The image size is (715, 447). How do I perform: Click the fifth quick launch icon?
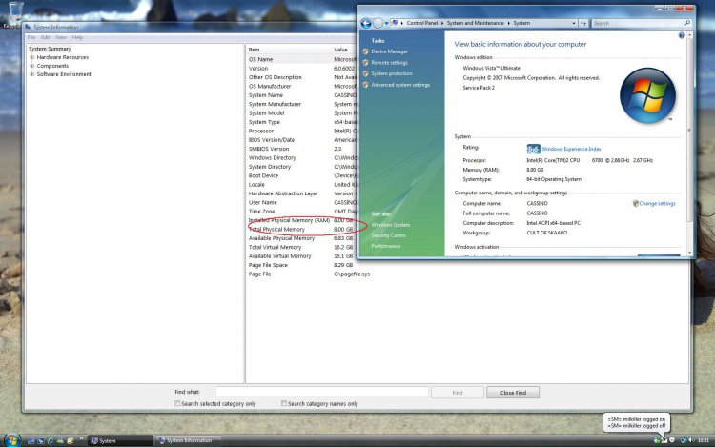(70, 440)
